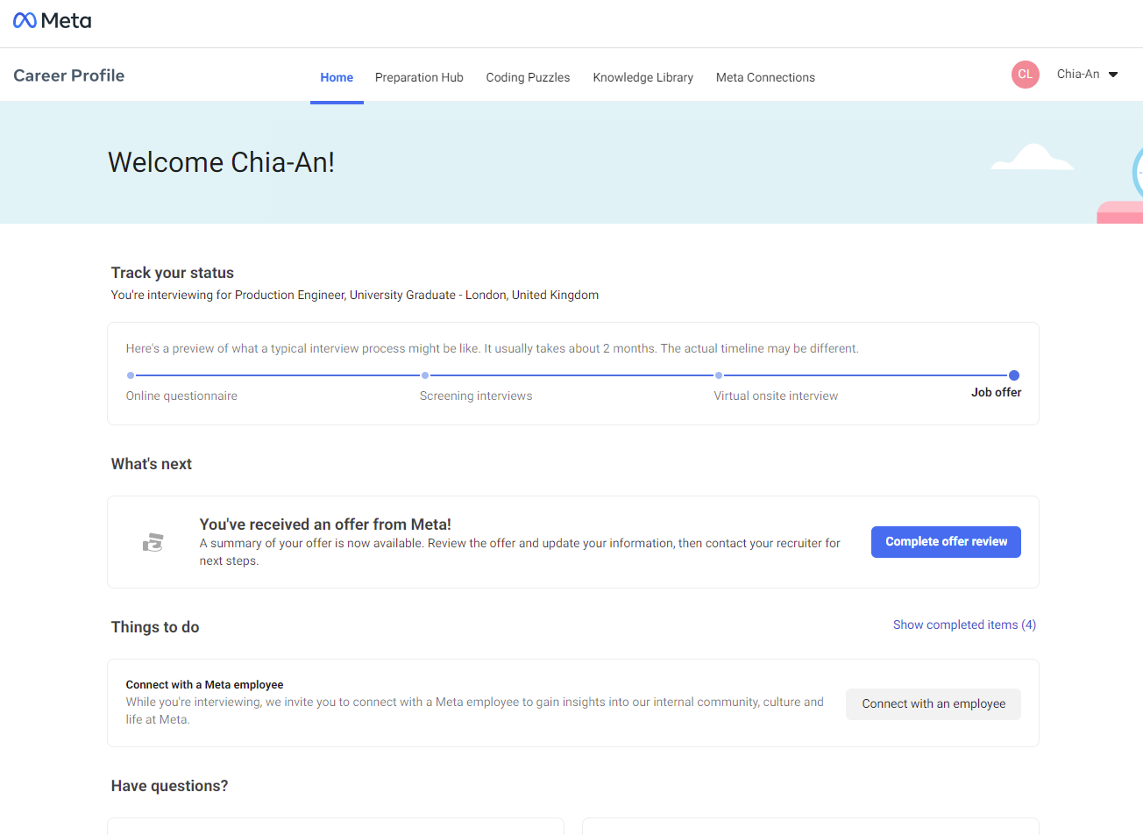Click the Virtual onsite interview step dot

(x=719, y=375)
